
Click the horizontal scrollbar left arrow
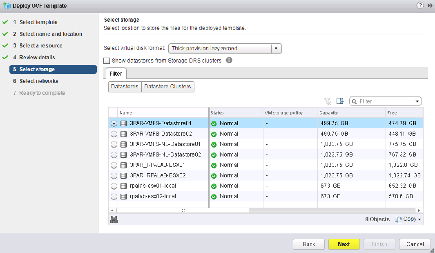coord(112,210)
